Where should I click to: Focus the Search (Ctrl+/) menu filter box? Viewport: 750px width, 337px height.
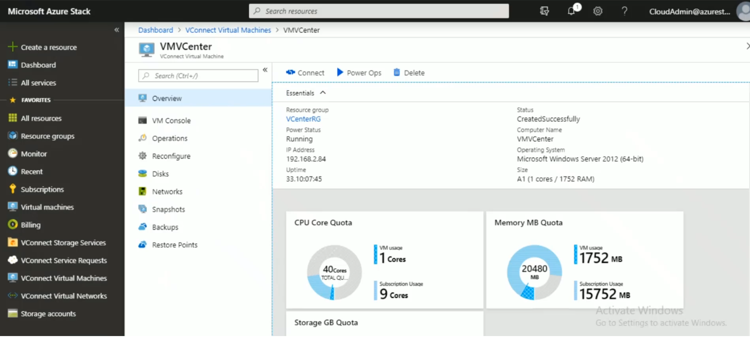[198, 76]
